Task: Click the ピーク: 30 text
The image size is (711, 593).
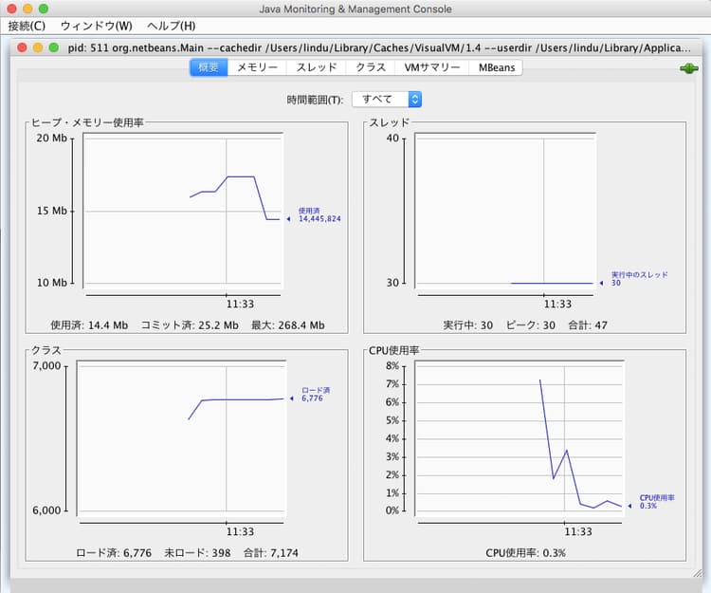Action: (531, 325)
